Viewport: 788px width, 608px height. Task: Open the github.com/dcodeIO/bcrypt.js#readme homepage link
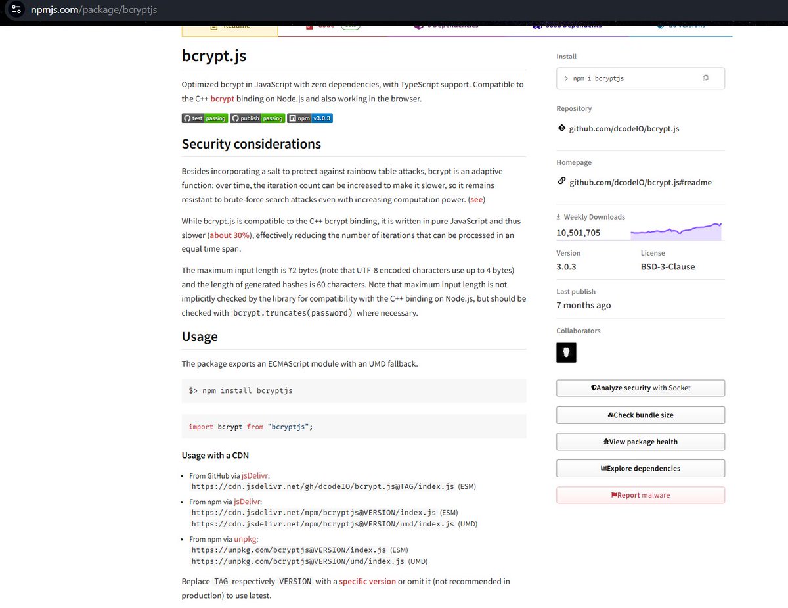[x=640, y=182]
